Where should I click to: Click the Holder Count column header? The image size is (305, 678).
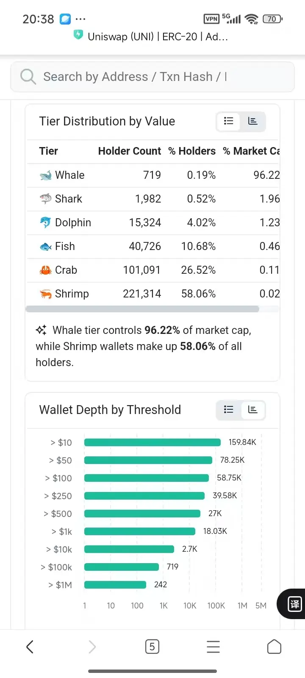[129, 151]
